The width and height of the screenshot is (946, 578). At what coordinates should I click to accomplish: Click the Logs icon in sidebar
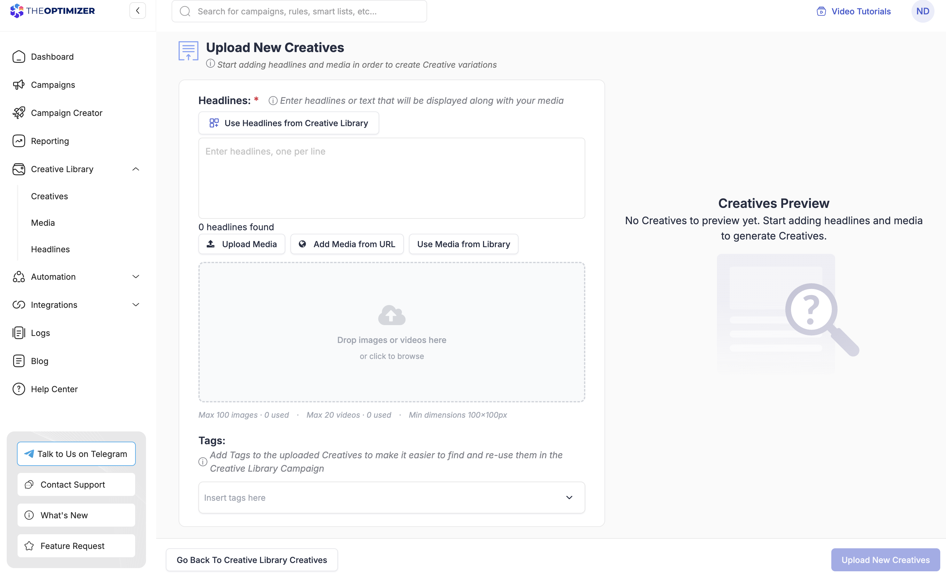point(19,333)
